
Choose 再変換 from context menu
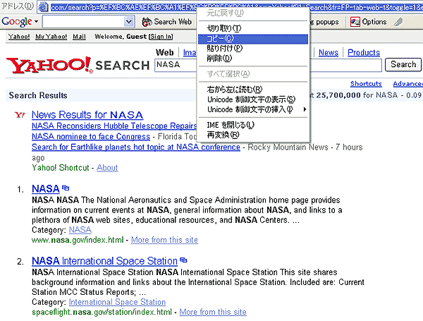[x=253, y=135]
